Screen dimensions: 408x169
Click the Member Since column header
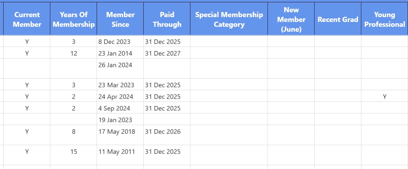120,19
